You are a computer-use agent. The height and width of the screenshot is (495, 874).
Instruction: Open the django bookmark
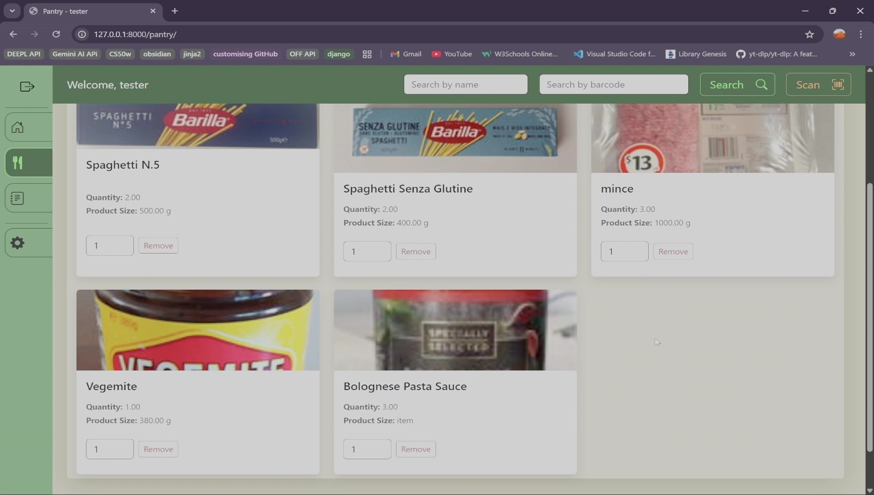[x=338, y=54]
